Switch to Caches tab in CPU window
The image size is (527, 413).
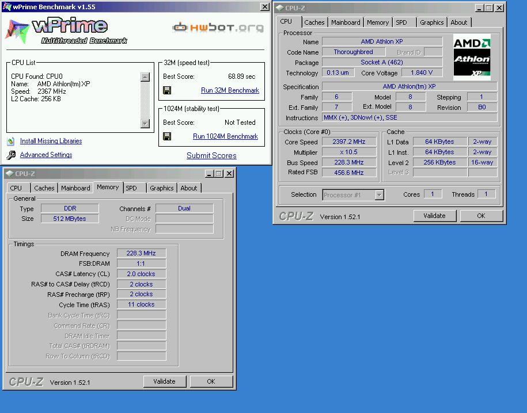[314, 22]
